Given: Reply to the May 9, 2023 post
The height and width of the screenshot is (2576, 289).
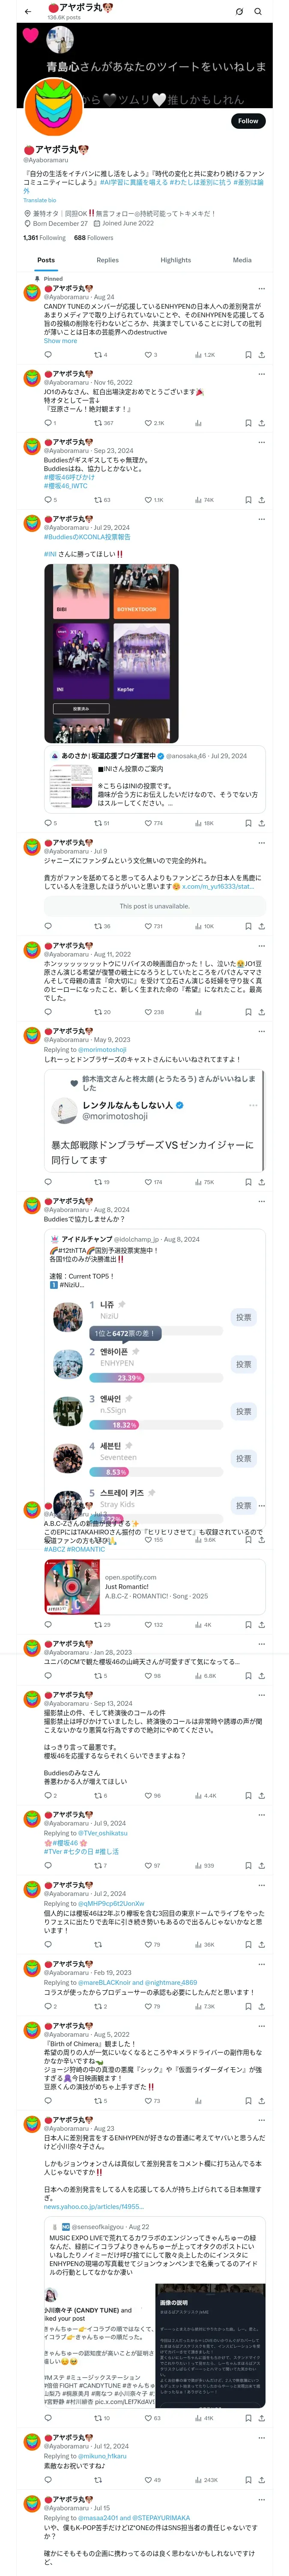Looking at the screenshot, I should point(48,1182).
